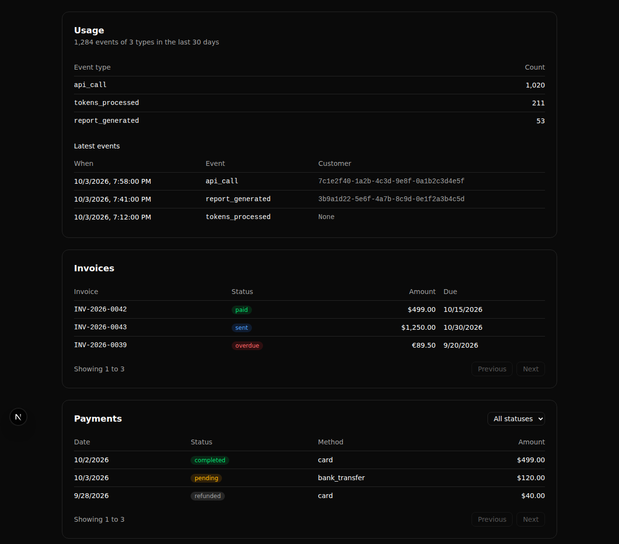Open the Next.js dev tools badge
Screen dimensions: 619x544
point(18,417)
